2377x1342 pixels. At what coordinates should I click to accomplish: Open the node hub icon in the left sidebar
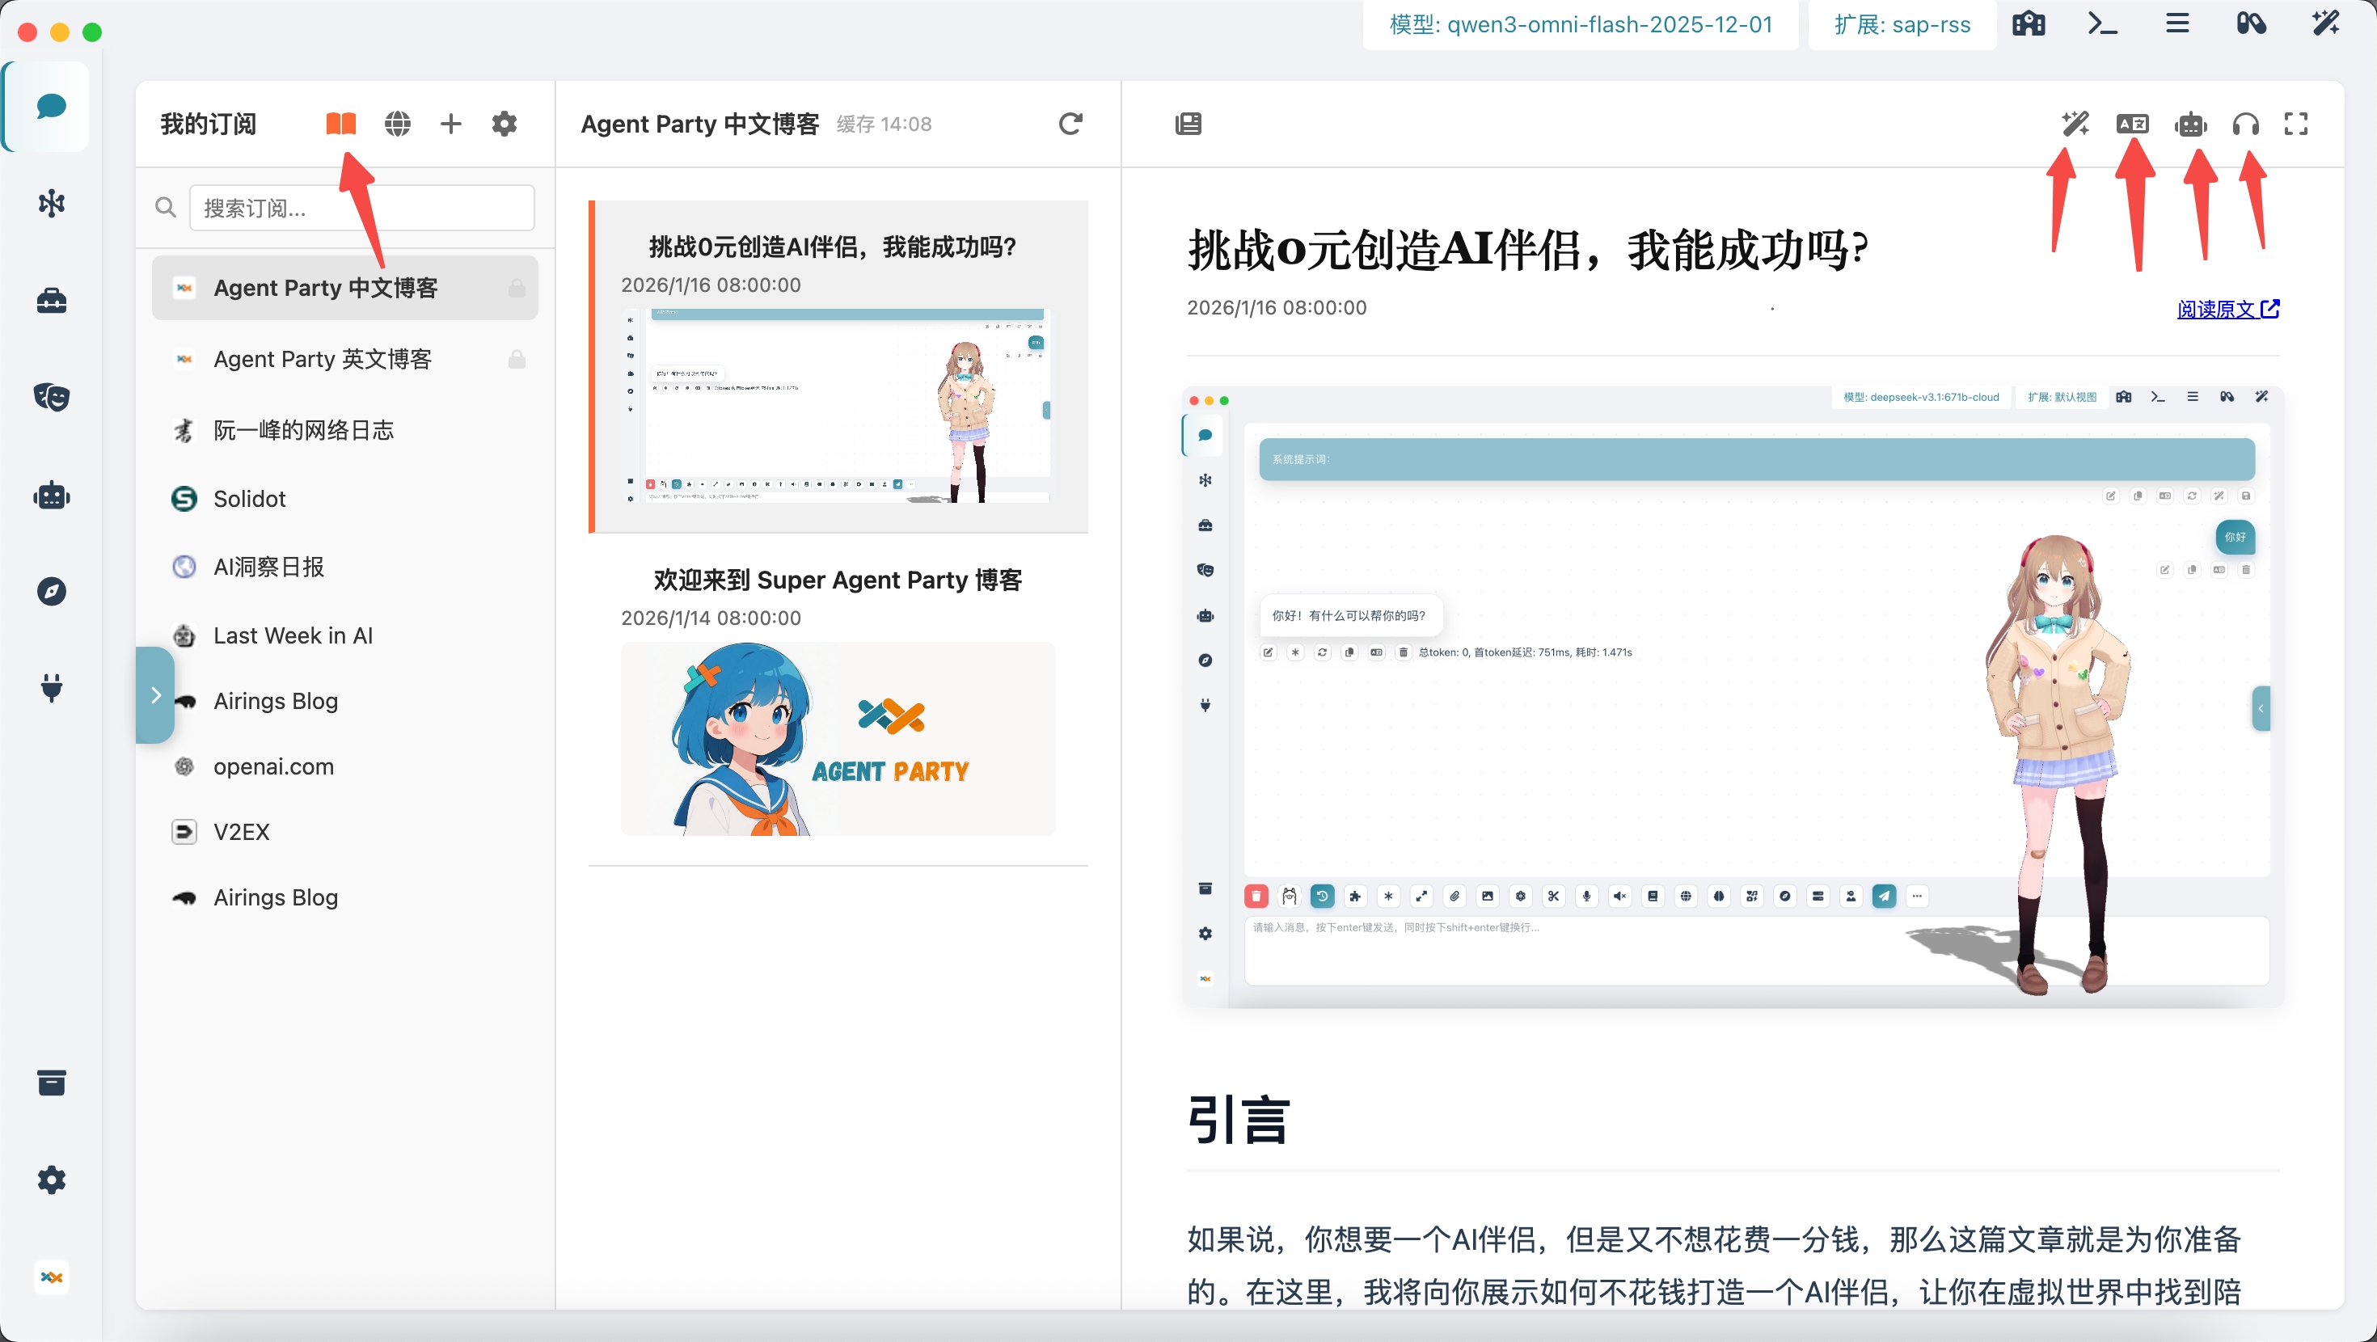[x=52, y=203]
